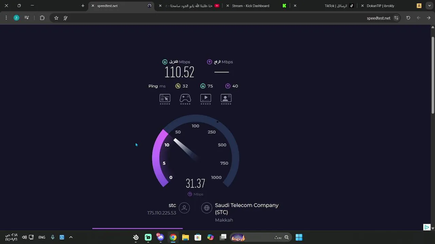
Task: Click the Makkah server location text
Action: point(224,220)
